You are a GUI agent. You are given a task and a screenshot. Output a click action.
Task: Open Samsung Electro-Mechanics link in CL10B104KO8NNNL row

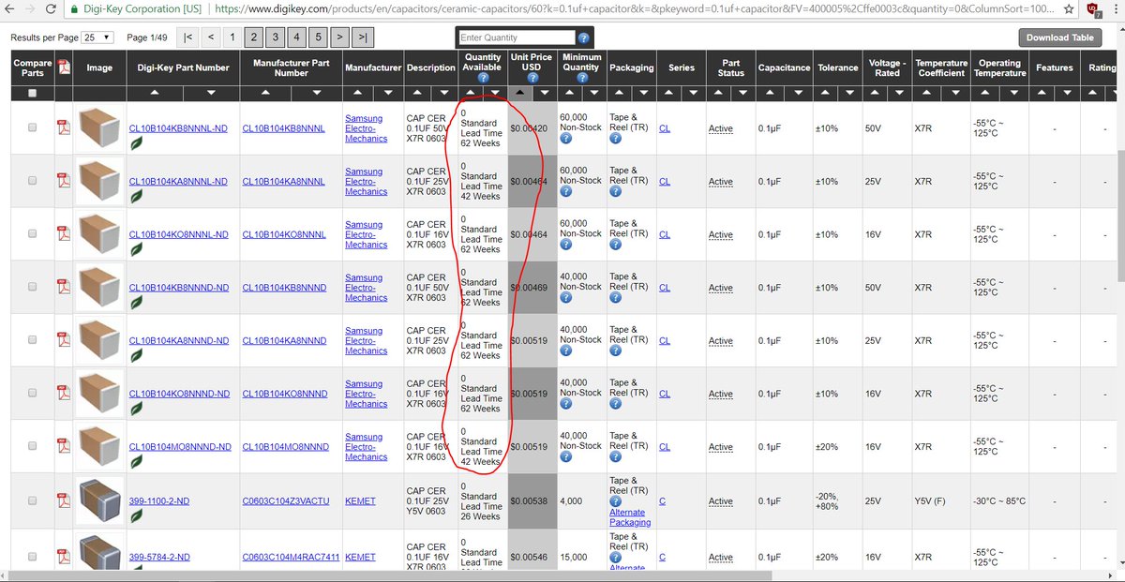point(366,234)
